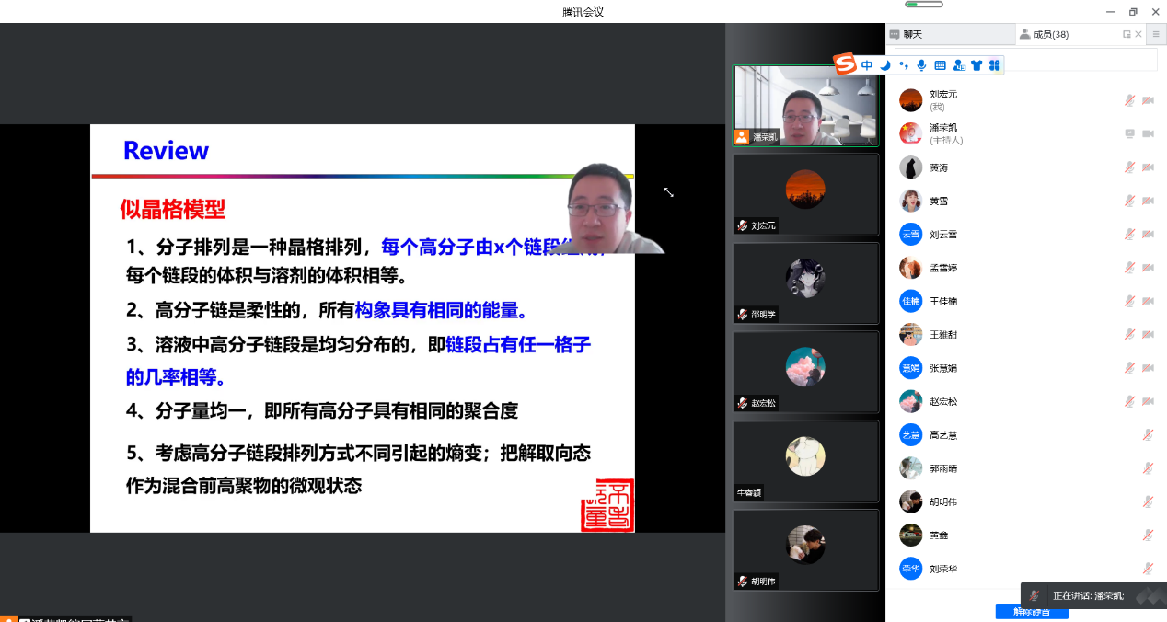The width and height of the screenshot is (1167, 622).
Task: Select the 成员(38) members tab
Action: 1049,34
